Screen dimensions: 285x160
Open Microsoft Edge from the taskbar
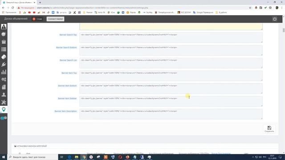coord(69,157)
